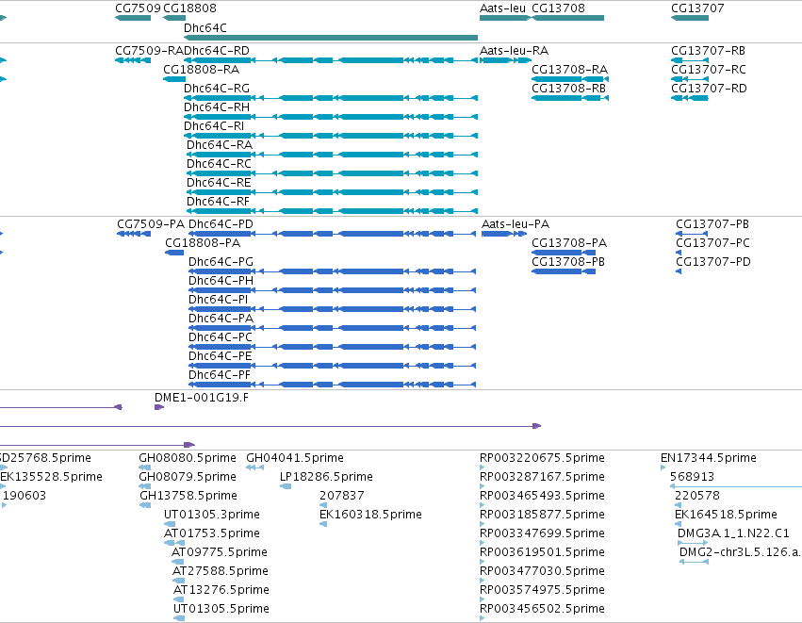Click EST GH08080.5prime
The image size is (802, 623).
[x=188, y=458]
